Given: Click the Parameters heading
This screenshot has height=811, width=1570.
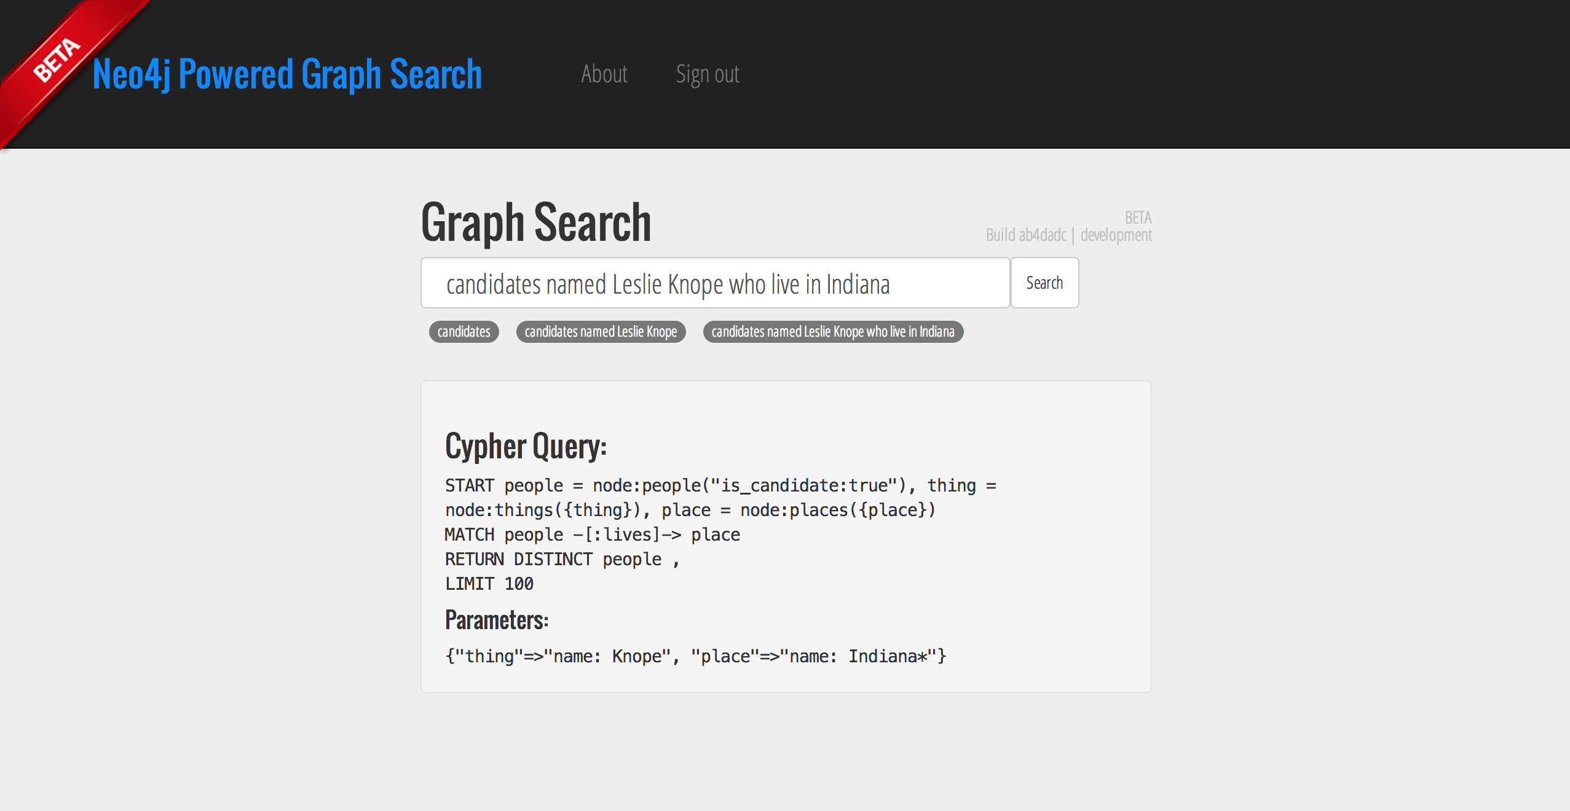Looking at the screenshot, I should (x=496, y=620).
